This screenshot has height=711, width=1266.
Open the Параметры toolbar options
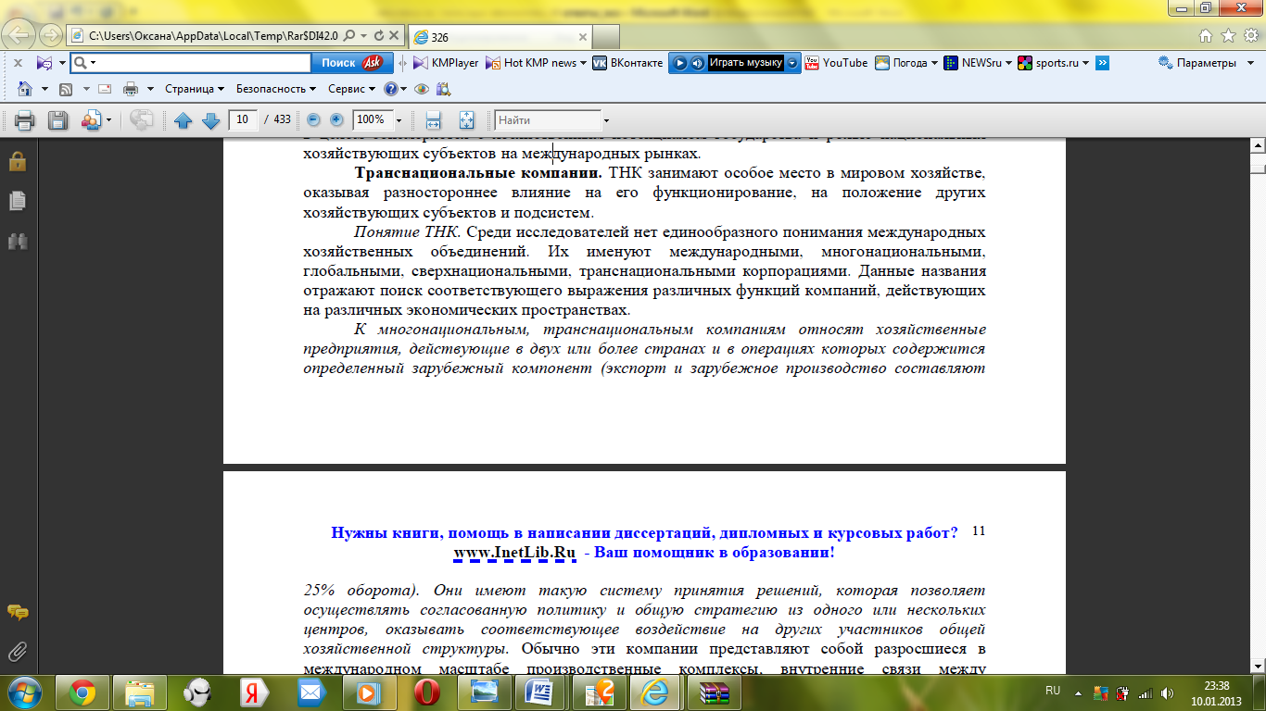(x=1205, y=63)
